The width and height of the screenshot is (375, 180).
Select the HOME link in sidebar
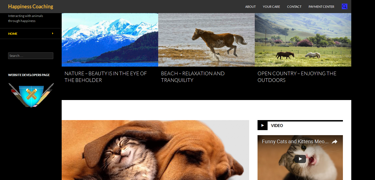[13, 34]
